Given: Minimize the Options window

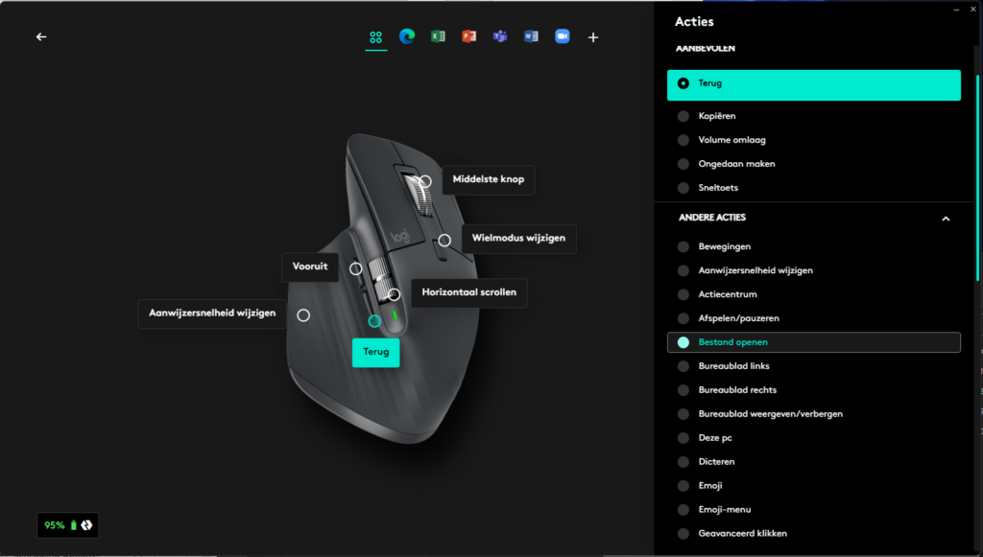Looking at the screenshot, I should pos(957,10).
